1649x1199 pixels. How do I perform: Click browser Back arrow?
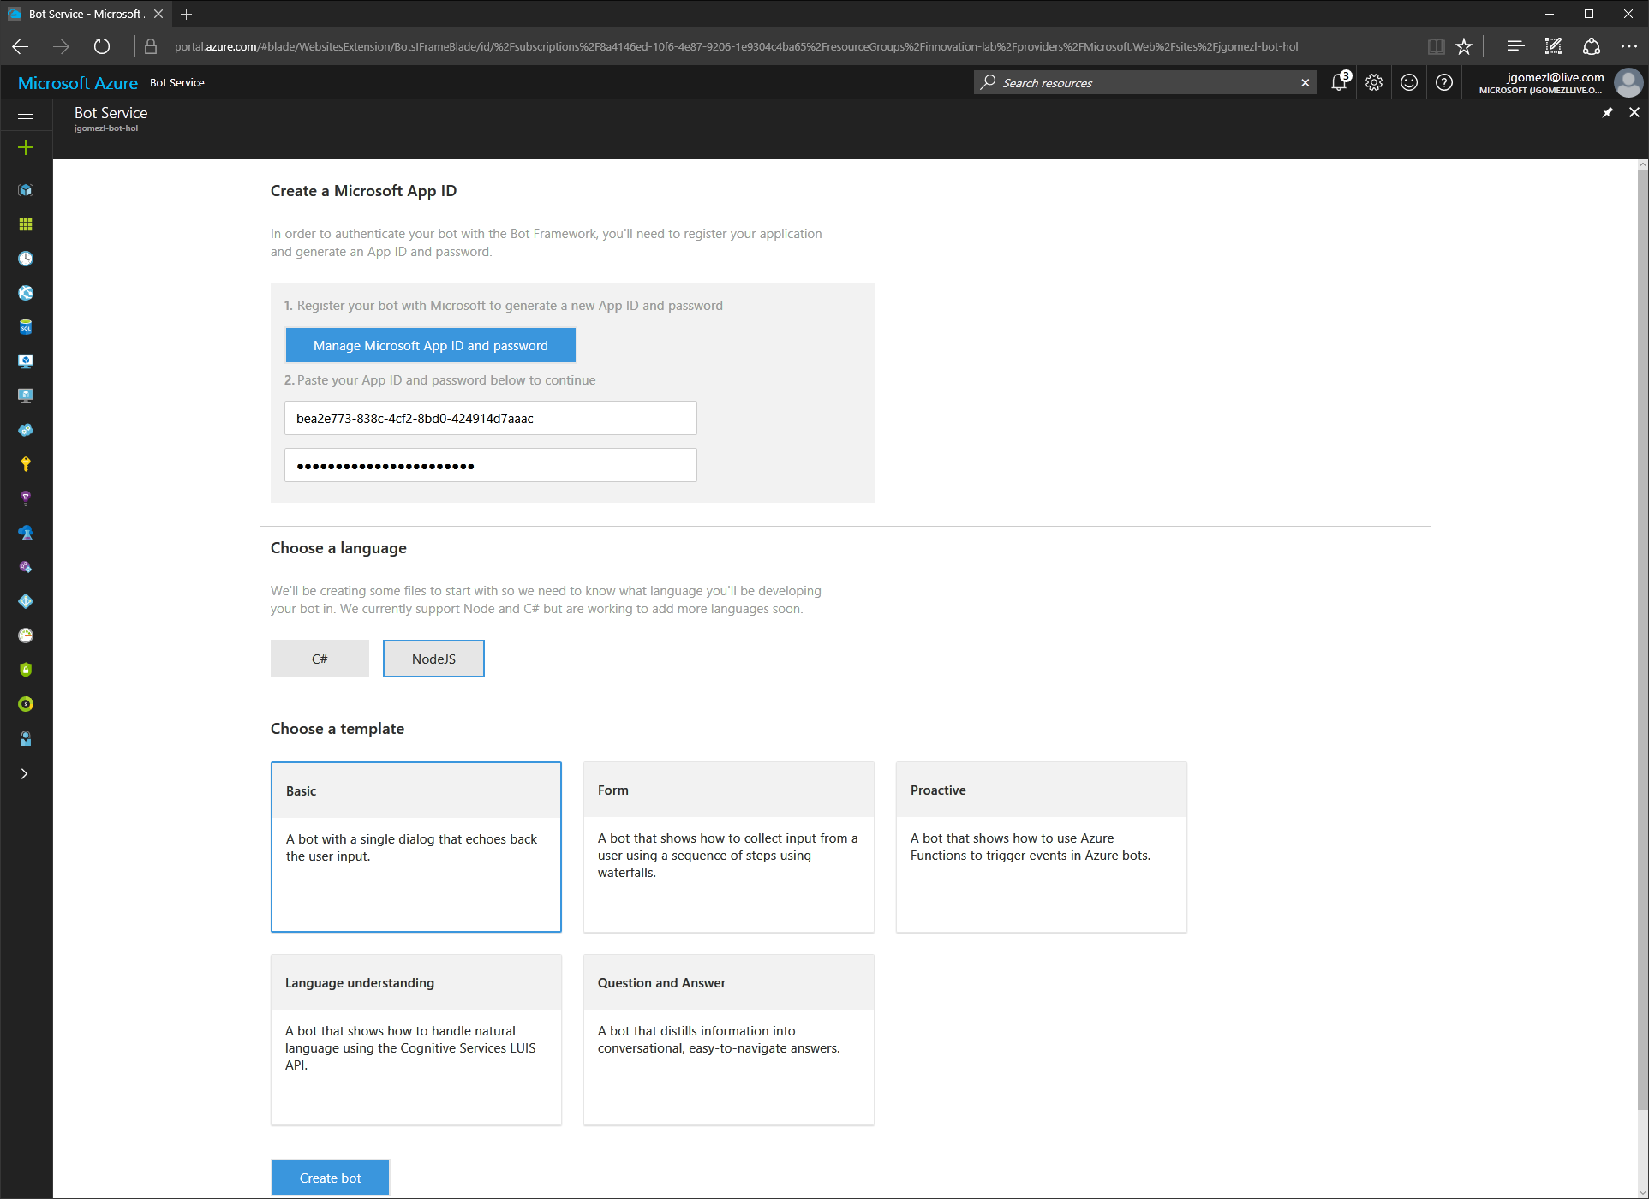tap(21, 46)
